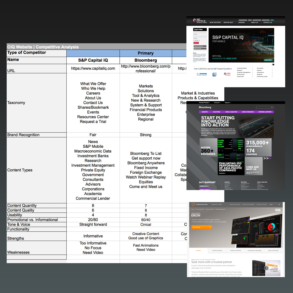Click the Thomson Reuters search magnifier icon
293x293 pixels.
click(x=279, y=205)
